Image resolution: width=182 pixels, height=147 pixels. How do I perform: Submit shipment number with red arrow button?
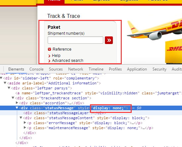pos(109,40)
